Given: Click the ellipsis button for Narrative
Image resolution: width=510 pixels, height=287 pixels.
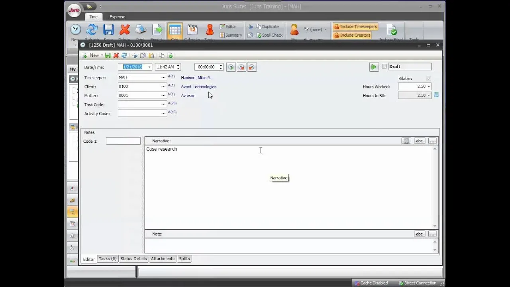Looking at the screenshot, I should [432, 141].
